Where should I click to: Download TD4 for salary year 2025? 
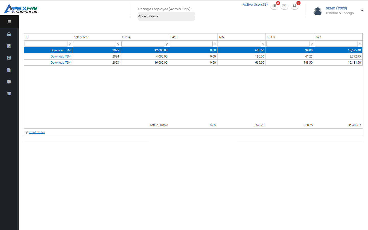tap(61, 50)
